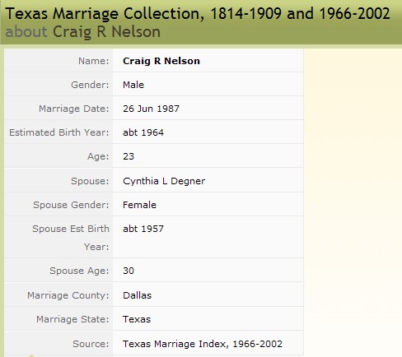The height and width of the screenshot is (357, 402).
Task: Click spouse birth year abt 1957
Action: (x=143, y=229)
